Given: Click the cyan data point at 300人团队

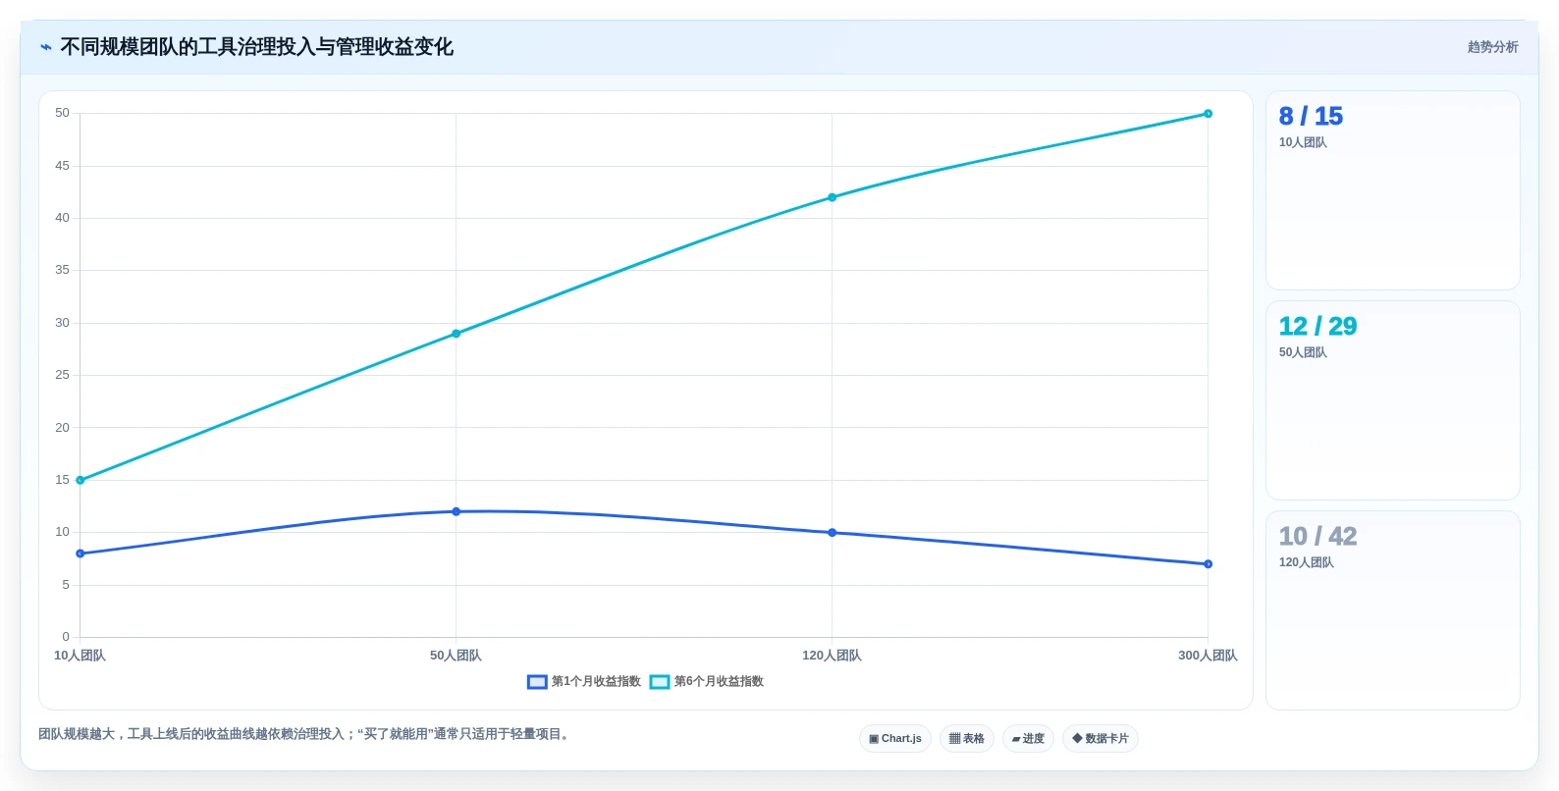Looking at the screenshot, I should pos(1208,114).
